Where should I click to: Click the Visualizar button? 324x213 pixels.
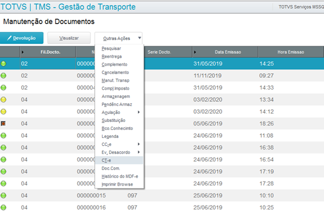point(69,38)
